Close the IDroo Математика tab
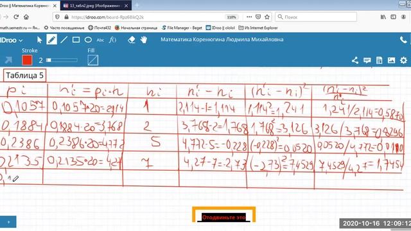The image size is (411, 231). click(55, 6)
